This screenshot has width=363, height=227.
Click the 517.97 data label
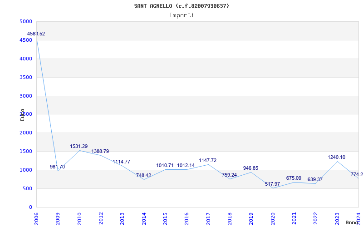click(x=273, y=184)
